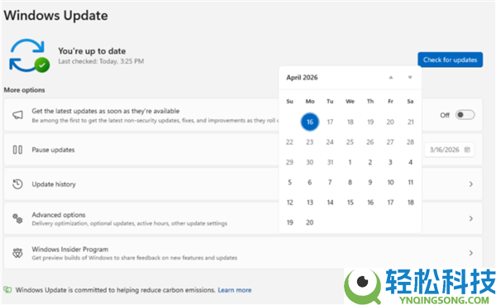Go to the previous month with the up arrow

click(391, 78)
